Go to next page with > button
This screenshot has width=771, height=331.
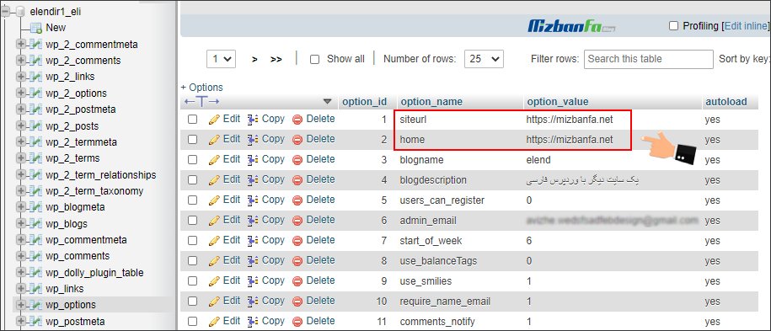pyautogui.click(x=254, y=60)
